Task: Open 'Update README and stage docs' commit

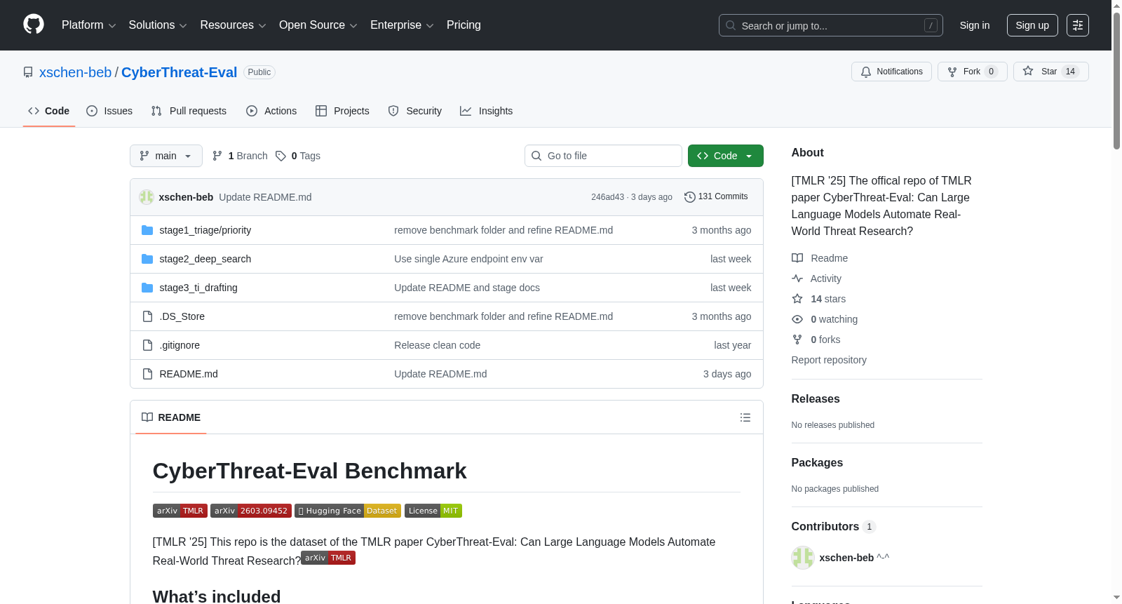Action: coord(467,288)
